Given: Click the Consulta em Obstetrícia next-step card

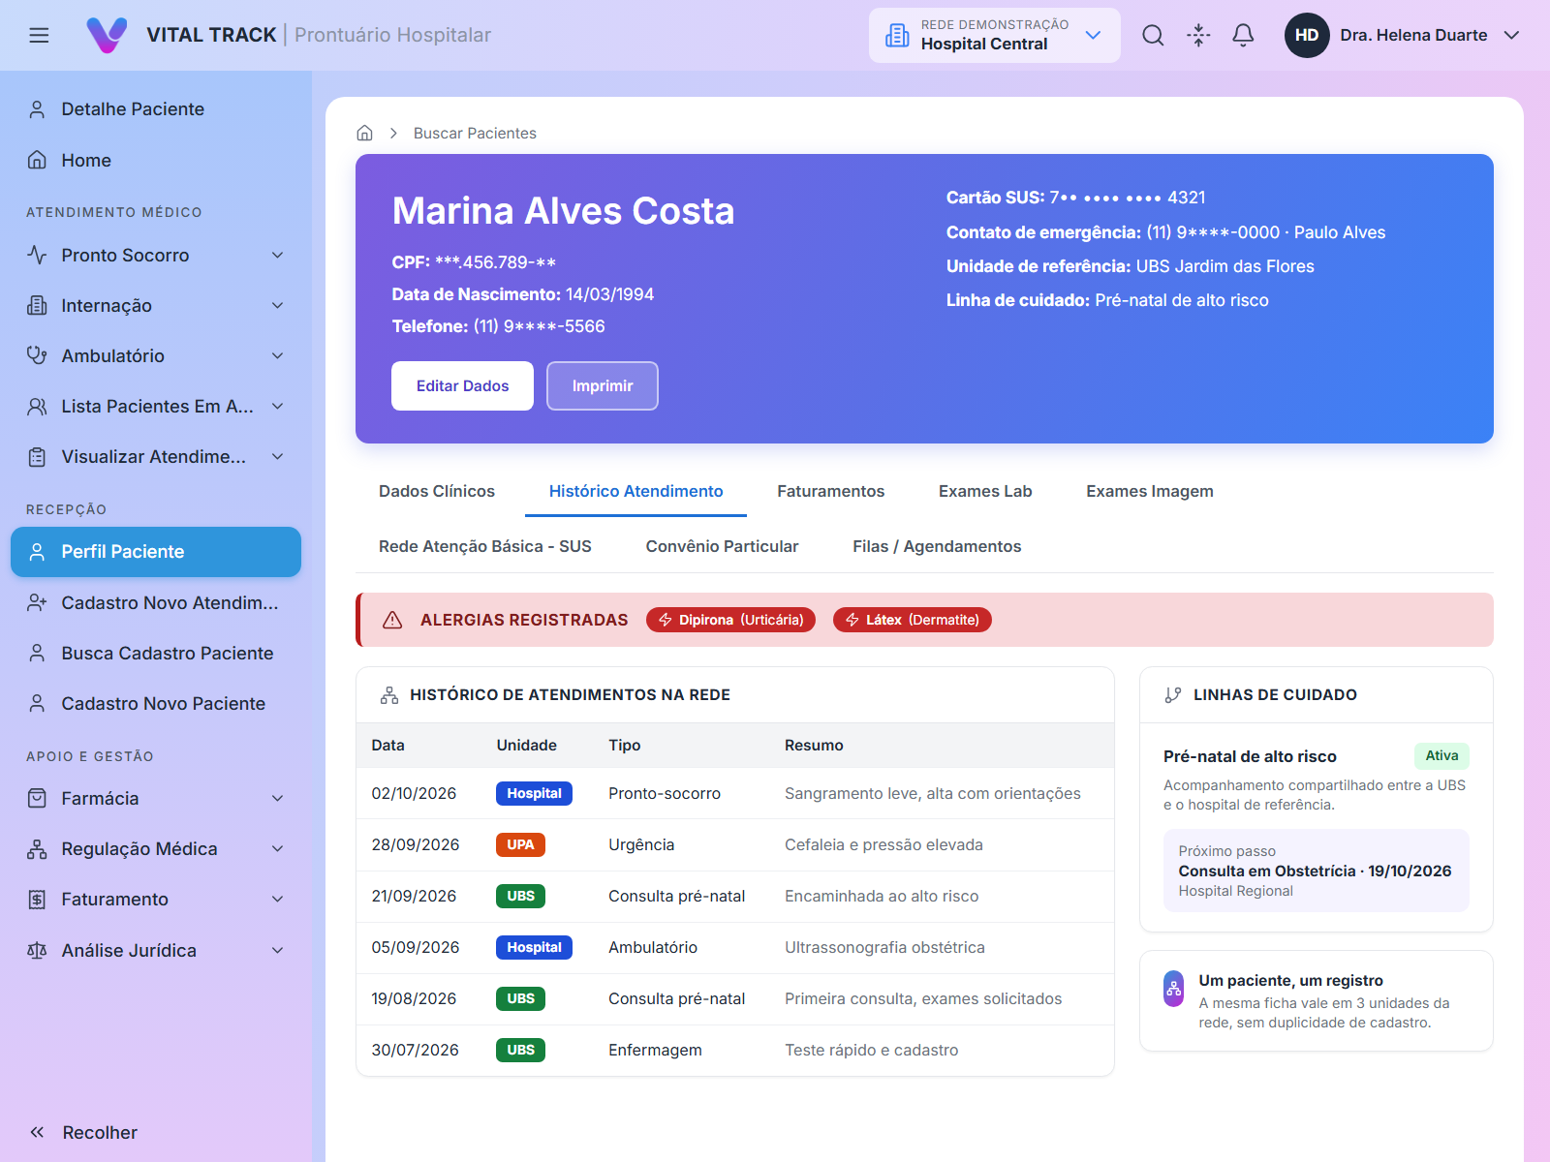Looking at the screenshot, I should click(x=1317, y=871).
